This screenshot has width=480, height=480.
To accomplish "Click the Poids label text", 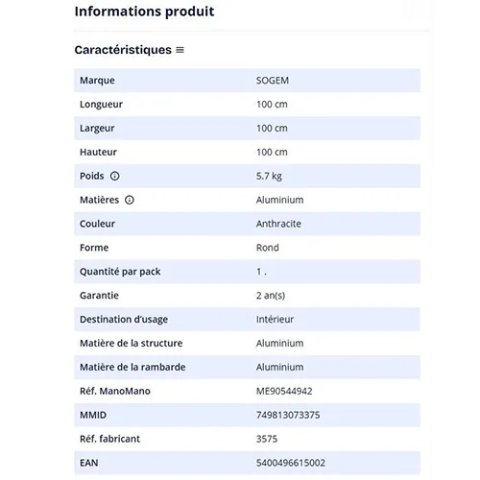I will (x=92, y=176).
